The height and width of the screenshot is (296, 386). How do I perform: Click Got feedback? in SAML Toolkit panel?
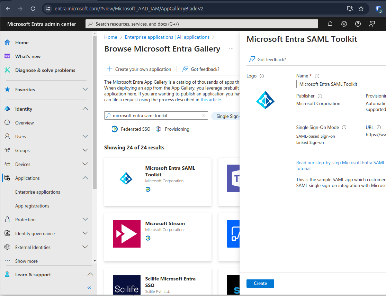[268, 59]
